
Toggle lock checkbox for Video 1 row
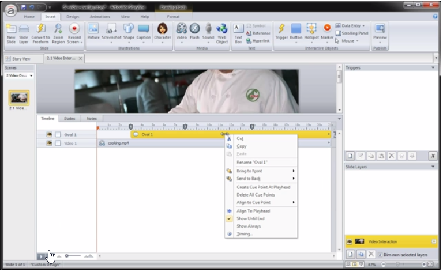click(58, 143)
